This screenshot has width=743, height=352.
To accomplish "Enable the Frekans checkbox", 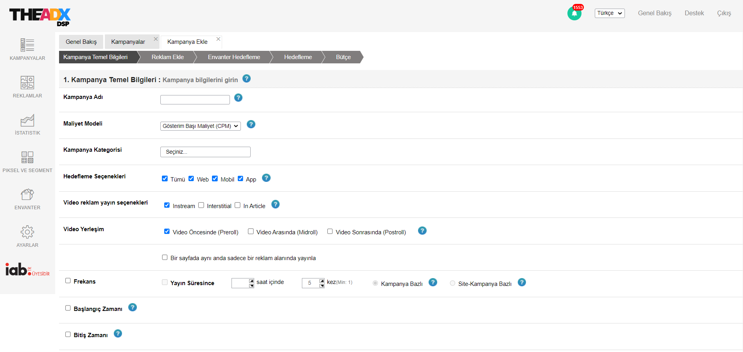I will [68, 281].
